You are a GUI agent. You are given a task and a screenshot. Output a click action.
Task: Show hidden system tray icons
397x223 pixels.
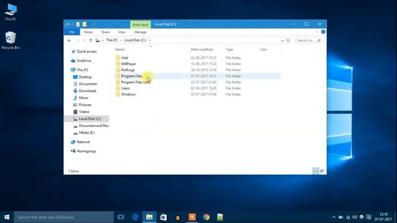334,217
